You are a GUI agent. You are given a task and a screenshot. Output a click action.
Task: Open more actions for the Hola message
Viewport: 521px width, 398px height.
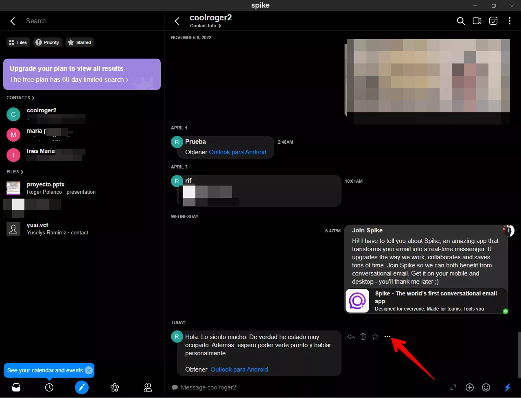[387, 337]
